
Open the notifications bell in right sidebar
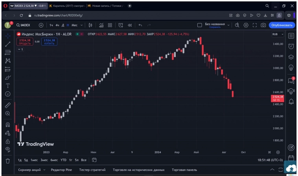coord(291,102)
